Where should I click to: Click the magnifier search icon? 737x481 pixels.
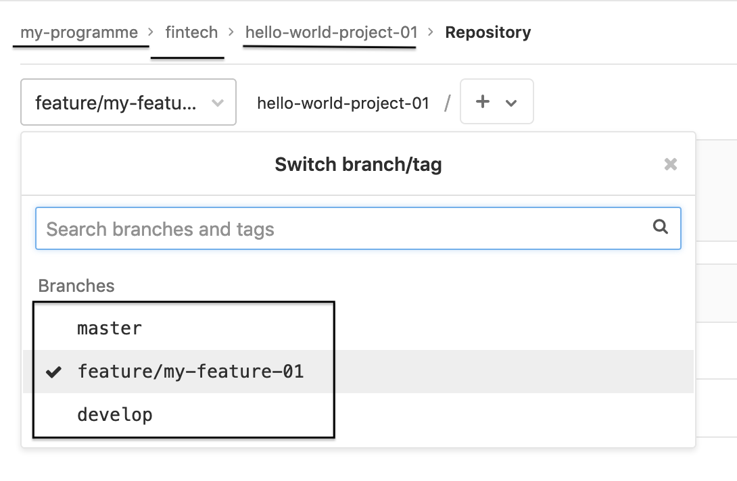pos(661,227)
